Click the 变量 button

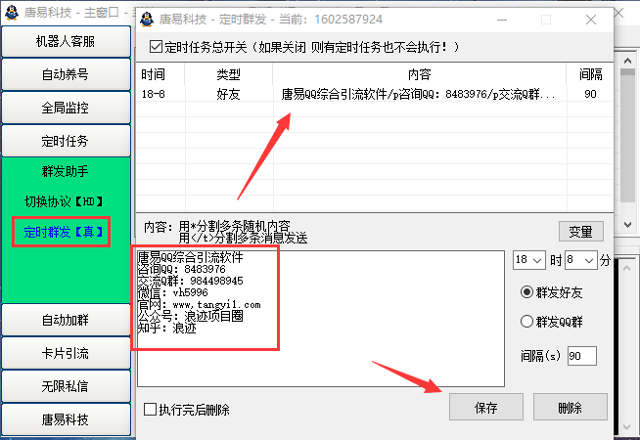(581, 232)
